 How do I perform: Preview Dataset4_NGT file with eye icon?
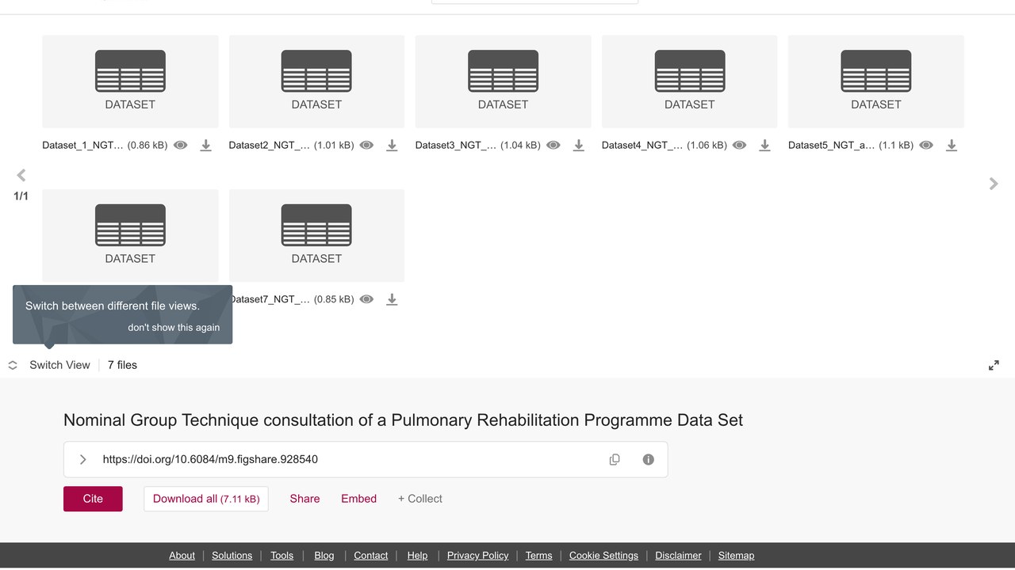coord(739,146)
